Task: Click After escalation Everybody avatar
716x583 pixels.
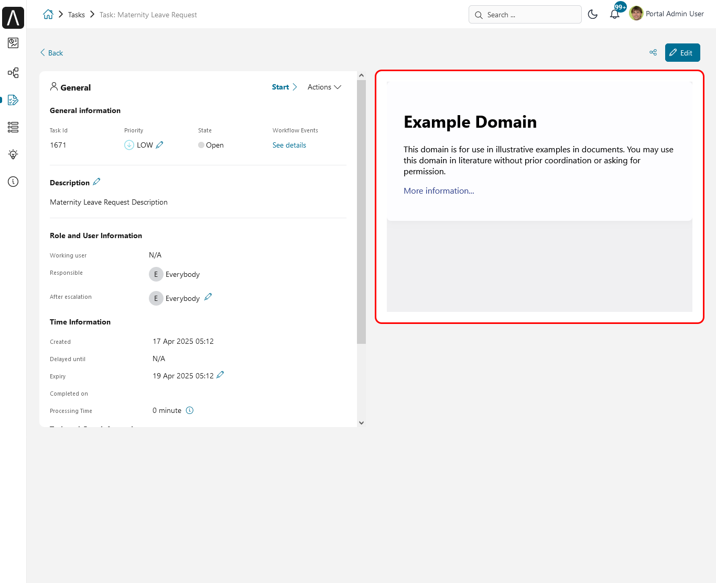Action: pos(156,298)
